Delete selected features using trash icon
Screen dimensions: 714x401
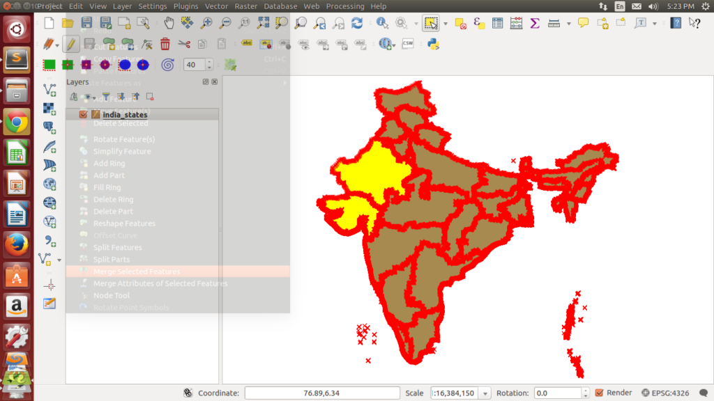tap(165, 44)
